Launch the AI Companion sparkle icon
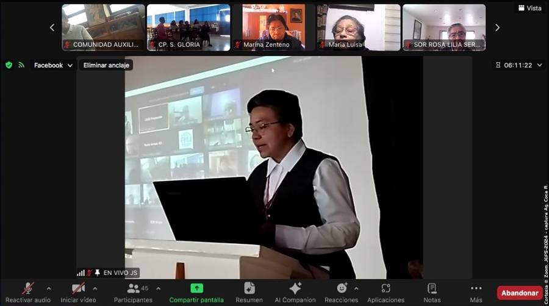The height and width of the screenshot is (306, 549). coord(295,288)
